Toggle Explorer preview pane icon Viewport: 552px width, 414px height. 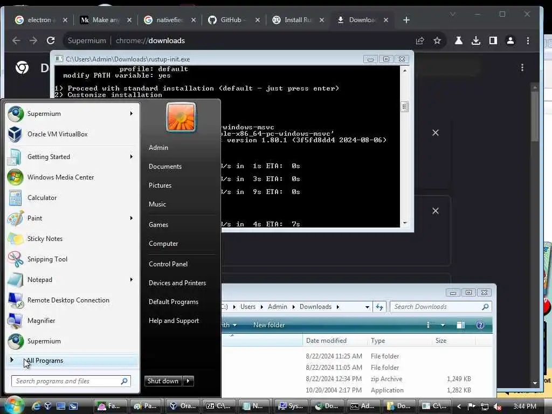tap(460, 325)
